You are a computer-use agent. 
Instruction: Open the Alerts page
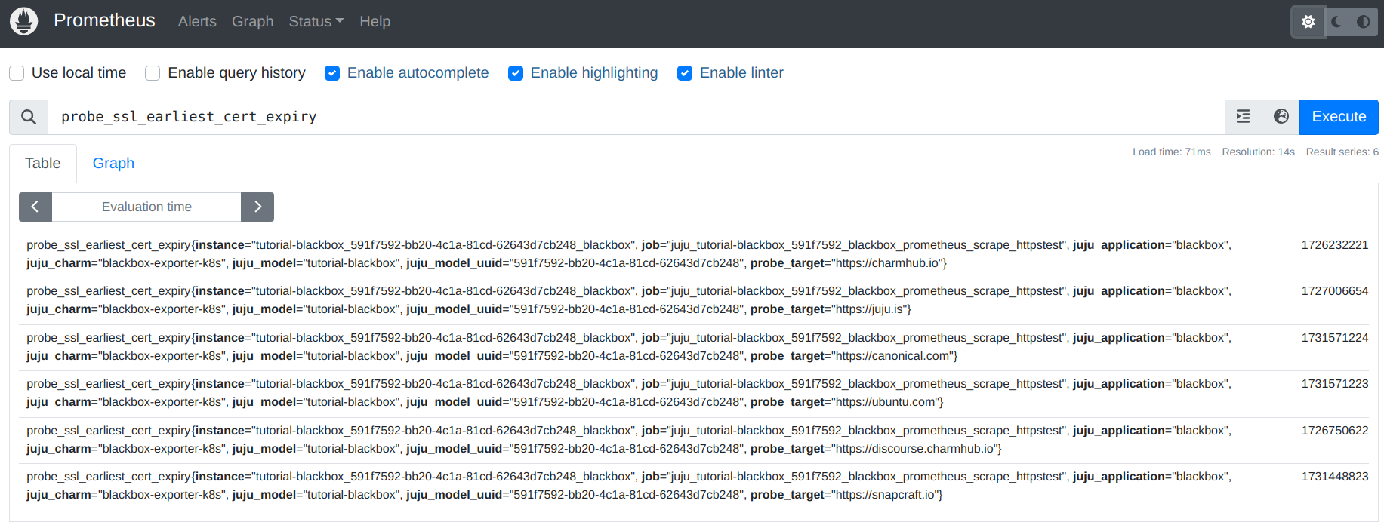pos(197,22)
